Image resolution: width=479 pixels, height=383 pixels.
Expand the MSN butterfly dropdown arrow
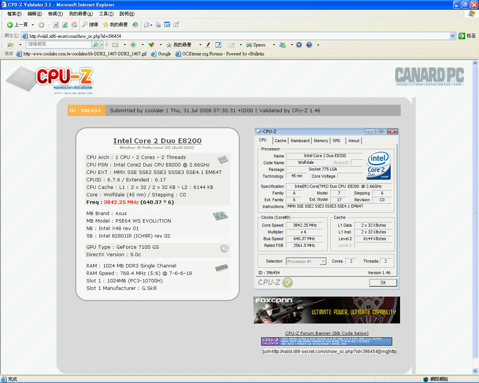pos(161,45)
